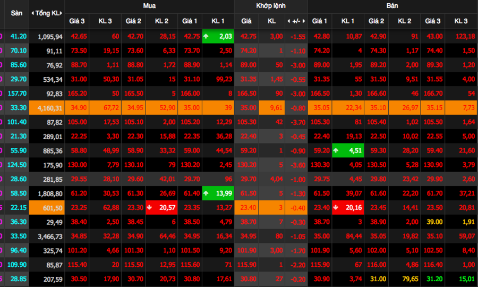The image size is (478, 287).
Task: Click the green up arrow next to 2,03
Action: point(206,36)
